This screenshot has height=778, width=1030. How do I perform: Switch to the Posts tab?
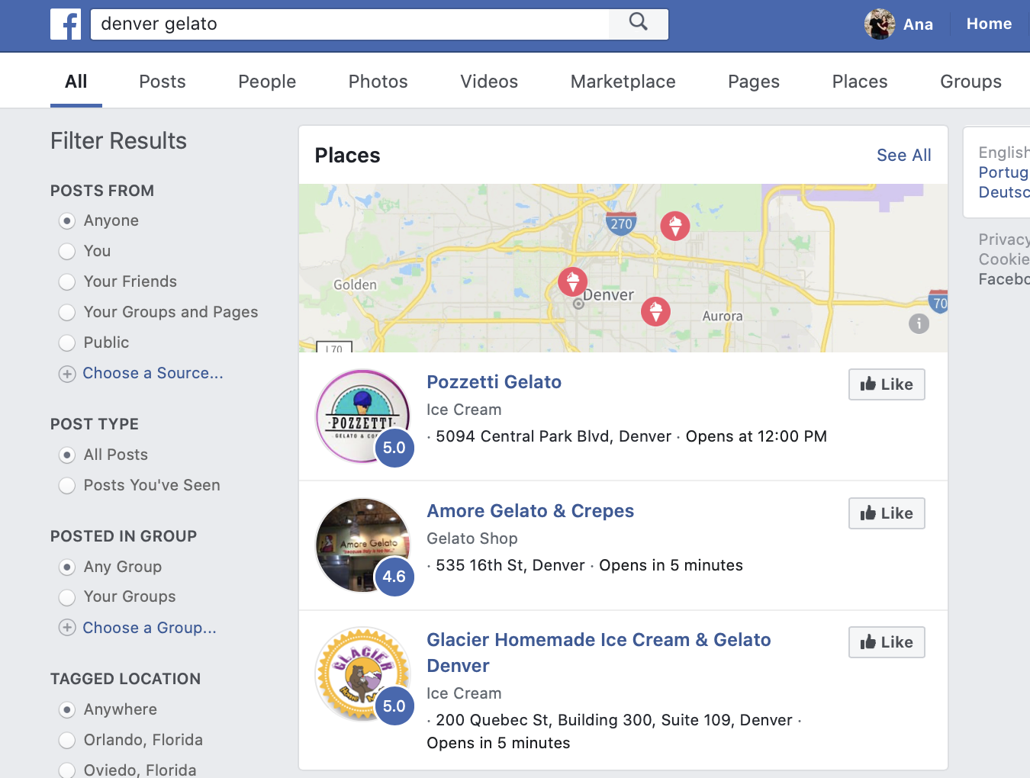[x=163, y=82]
